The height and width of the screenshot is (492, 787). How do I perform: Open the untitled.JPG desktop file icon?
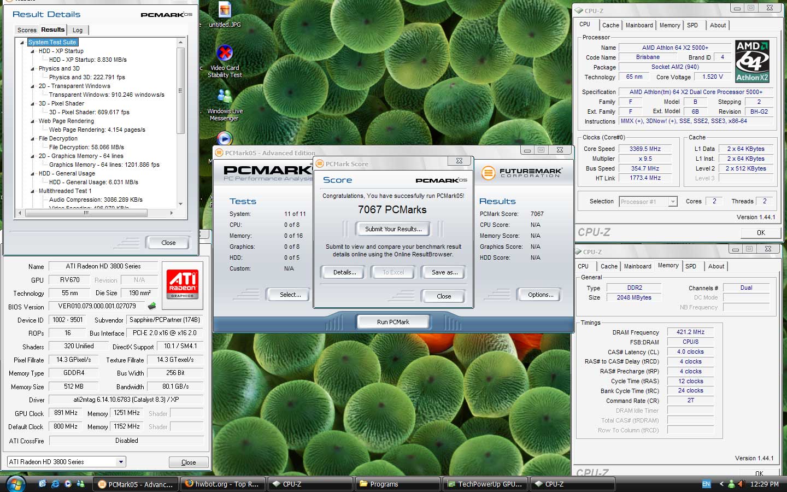click(225, 15)
